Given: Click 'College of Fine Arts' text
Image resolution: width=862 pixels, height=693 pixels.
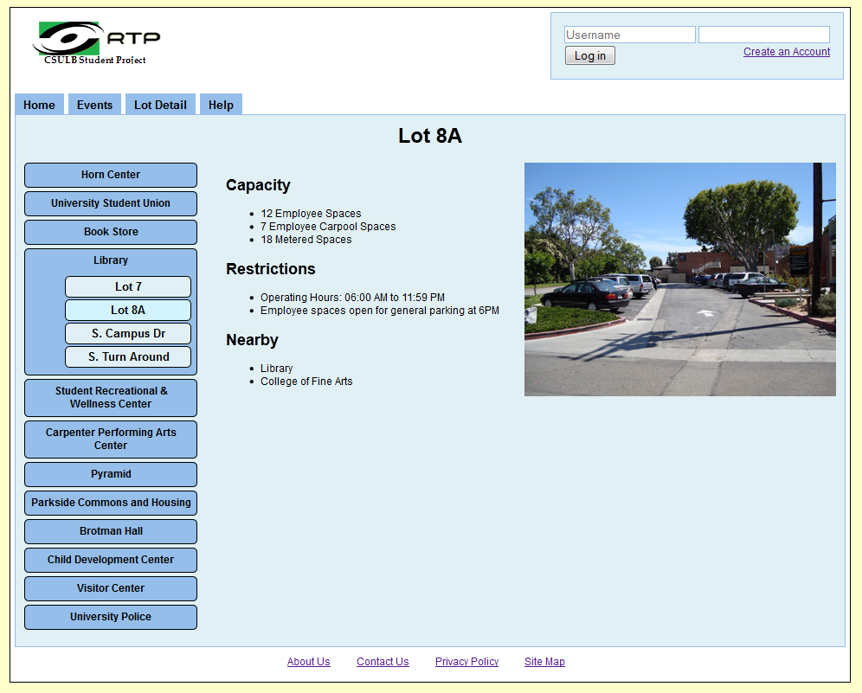Looking at the screenshot, I should [x=306, y=382].
